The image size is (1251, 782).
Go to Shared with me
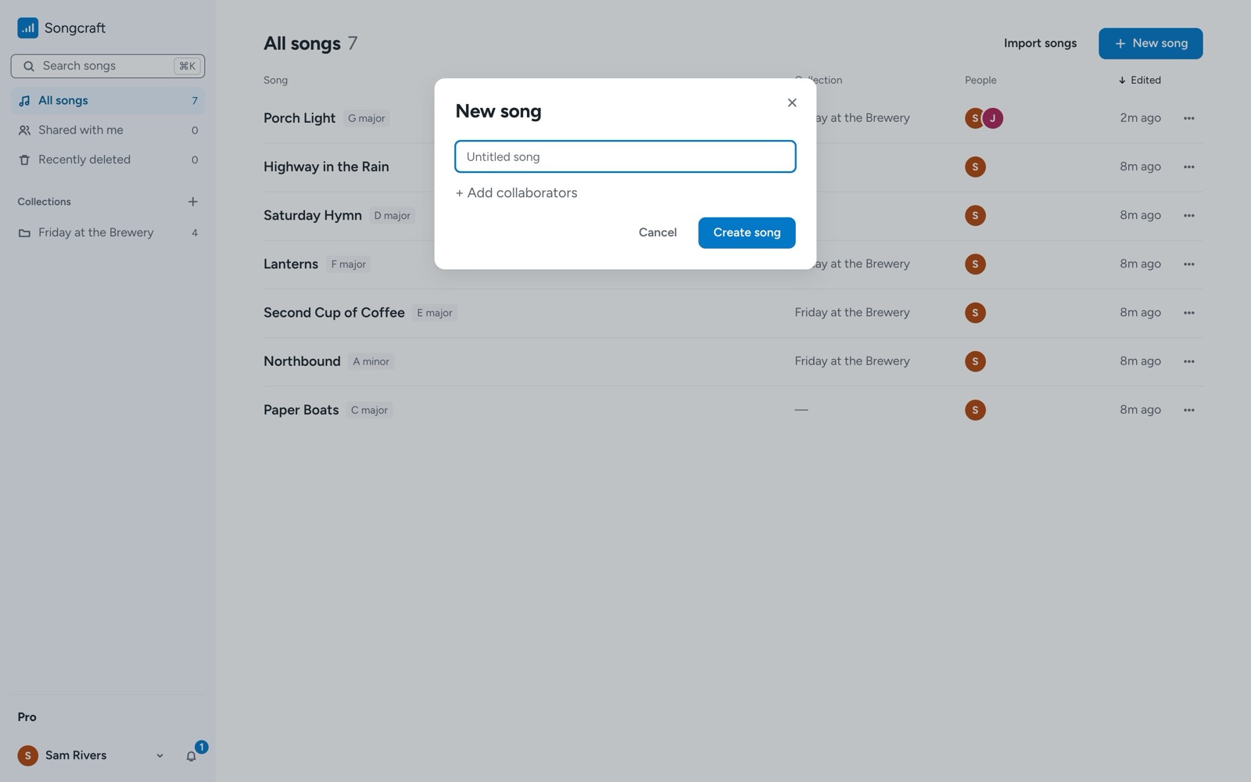[108, 130]
